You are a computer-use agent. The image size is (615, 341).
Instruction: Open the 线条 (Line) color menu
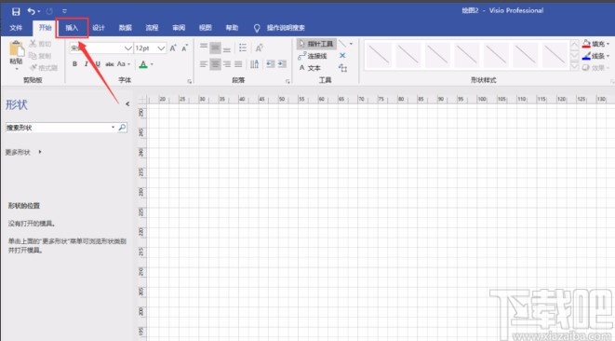point(595,56)
